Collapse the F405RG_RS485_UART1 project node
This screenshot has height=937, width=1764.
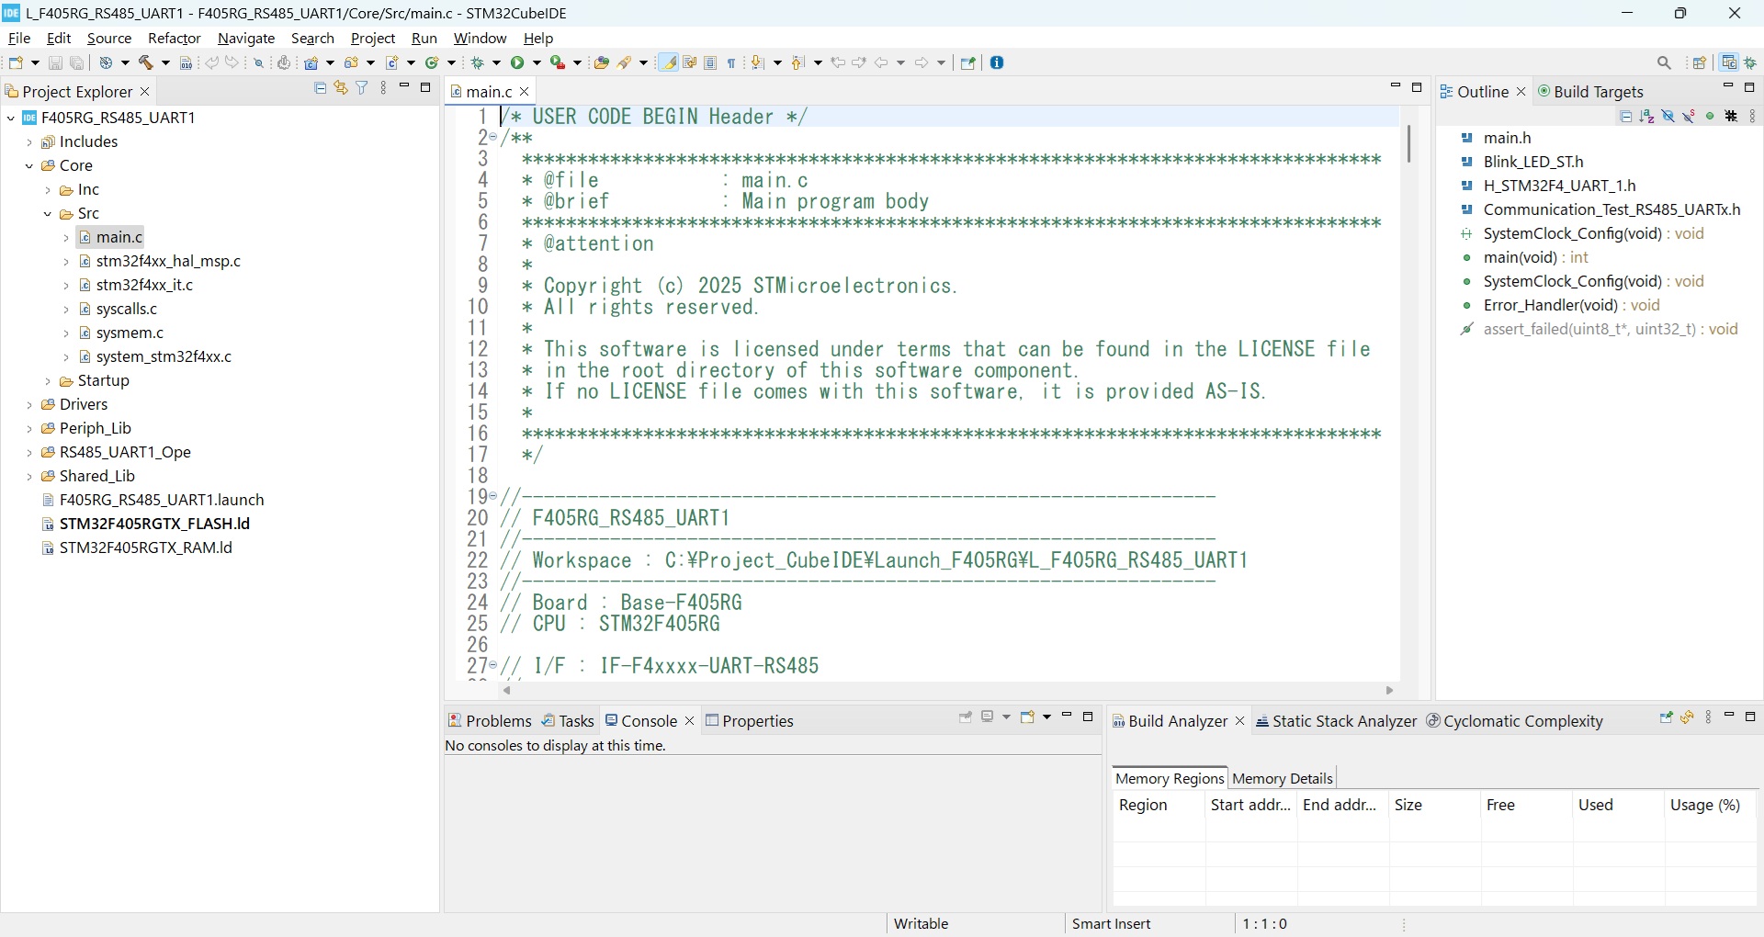click(x=10, y=118)
